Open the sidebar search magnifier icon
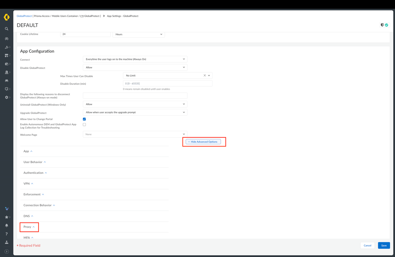 pos(7,29)
